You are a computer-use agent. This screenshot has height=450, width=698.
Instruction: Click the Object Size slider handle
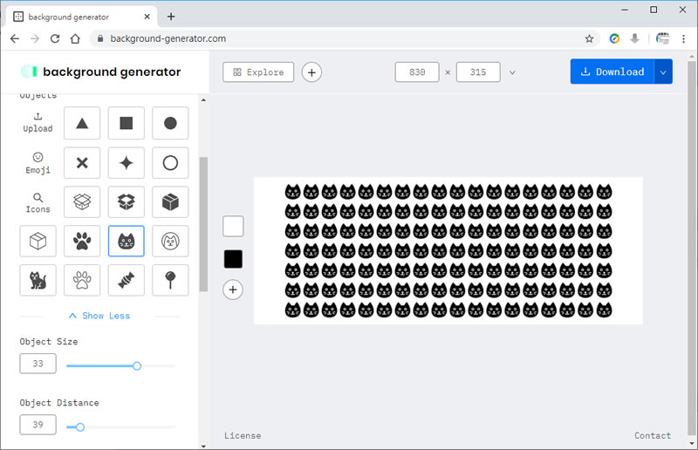click(137, 366)
